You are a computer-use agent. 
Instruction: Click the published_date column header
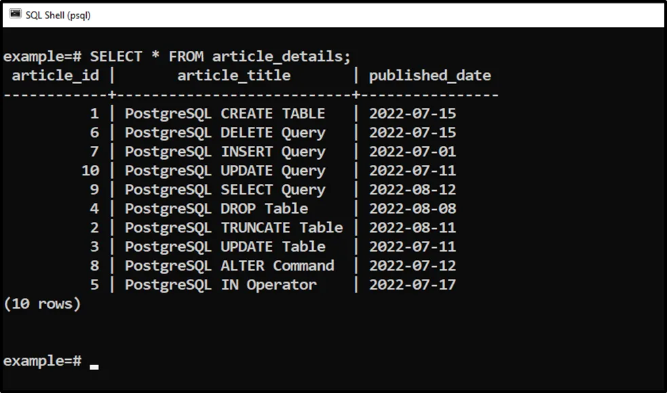coord(430,75)
